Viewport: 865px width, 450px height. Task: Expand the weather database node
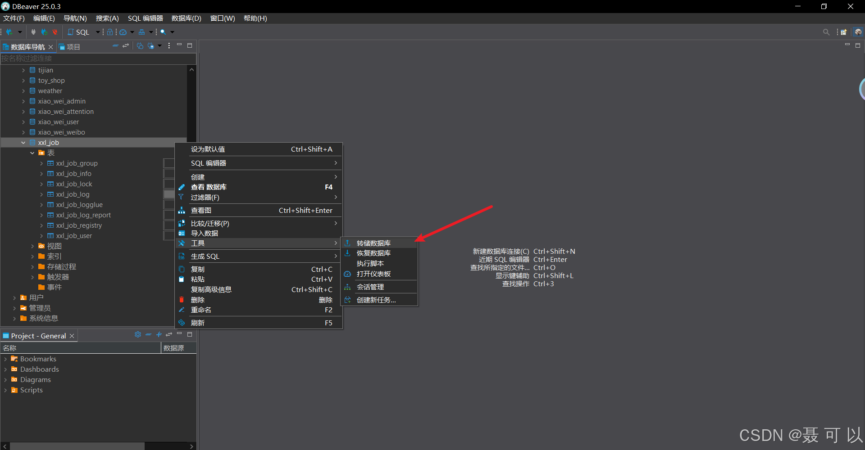(23, 91)
